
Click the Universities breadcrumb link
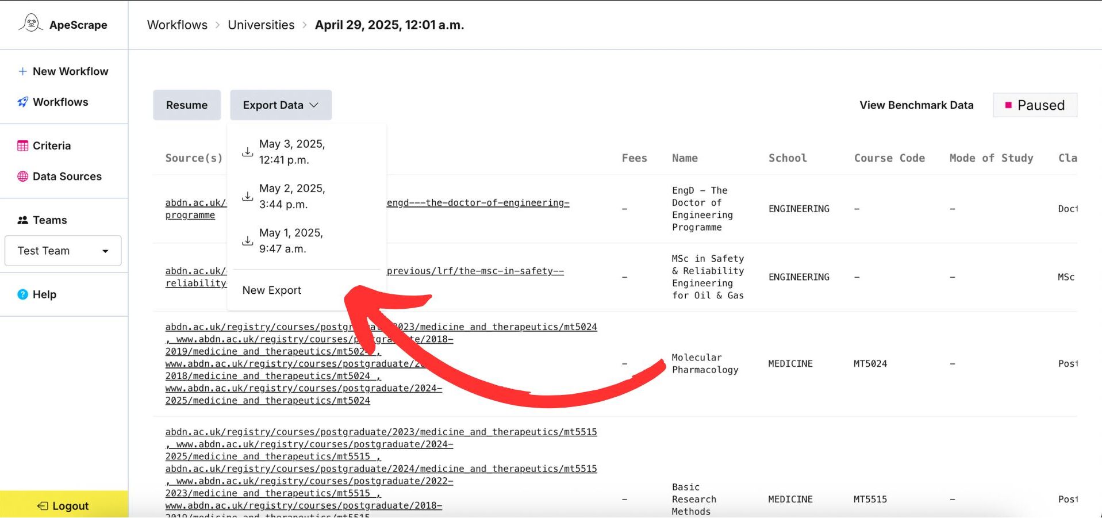[x=261, y=25]
